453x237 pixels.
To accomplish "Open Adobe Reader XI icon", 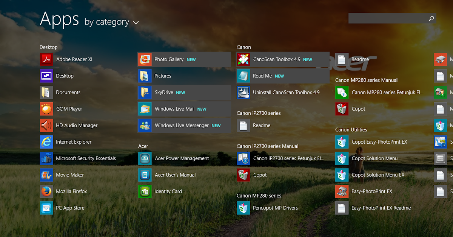I will coord(46,59).
